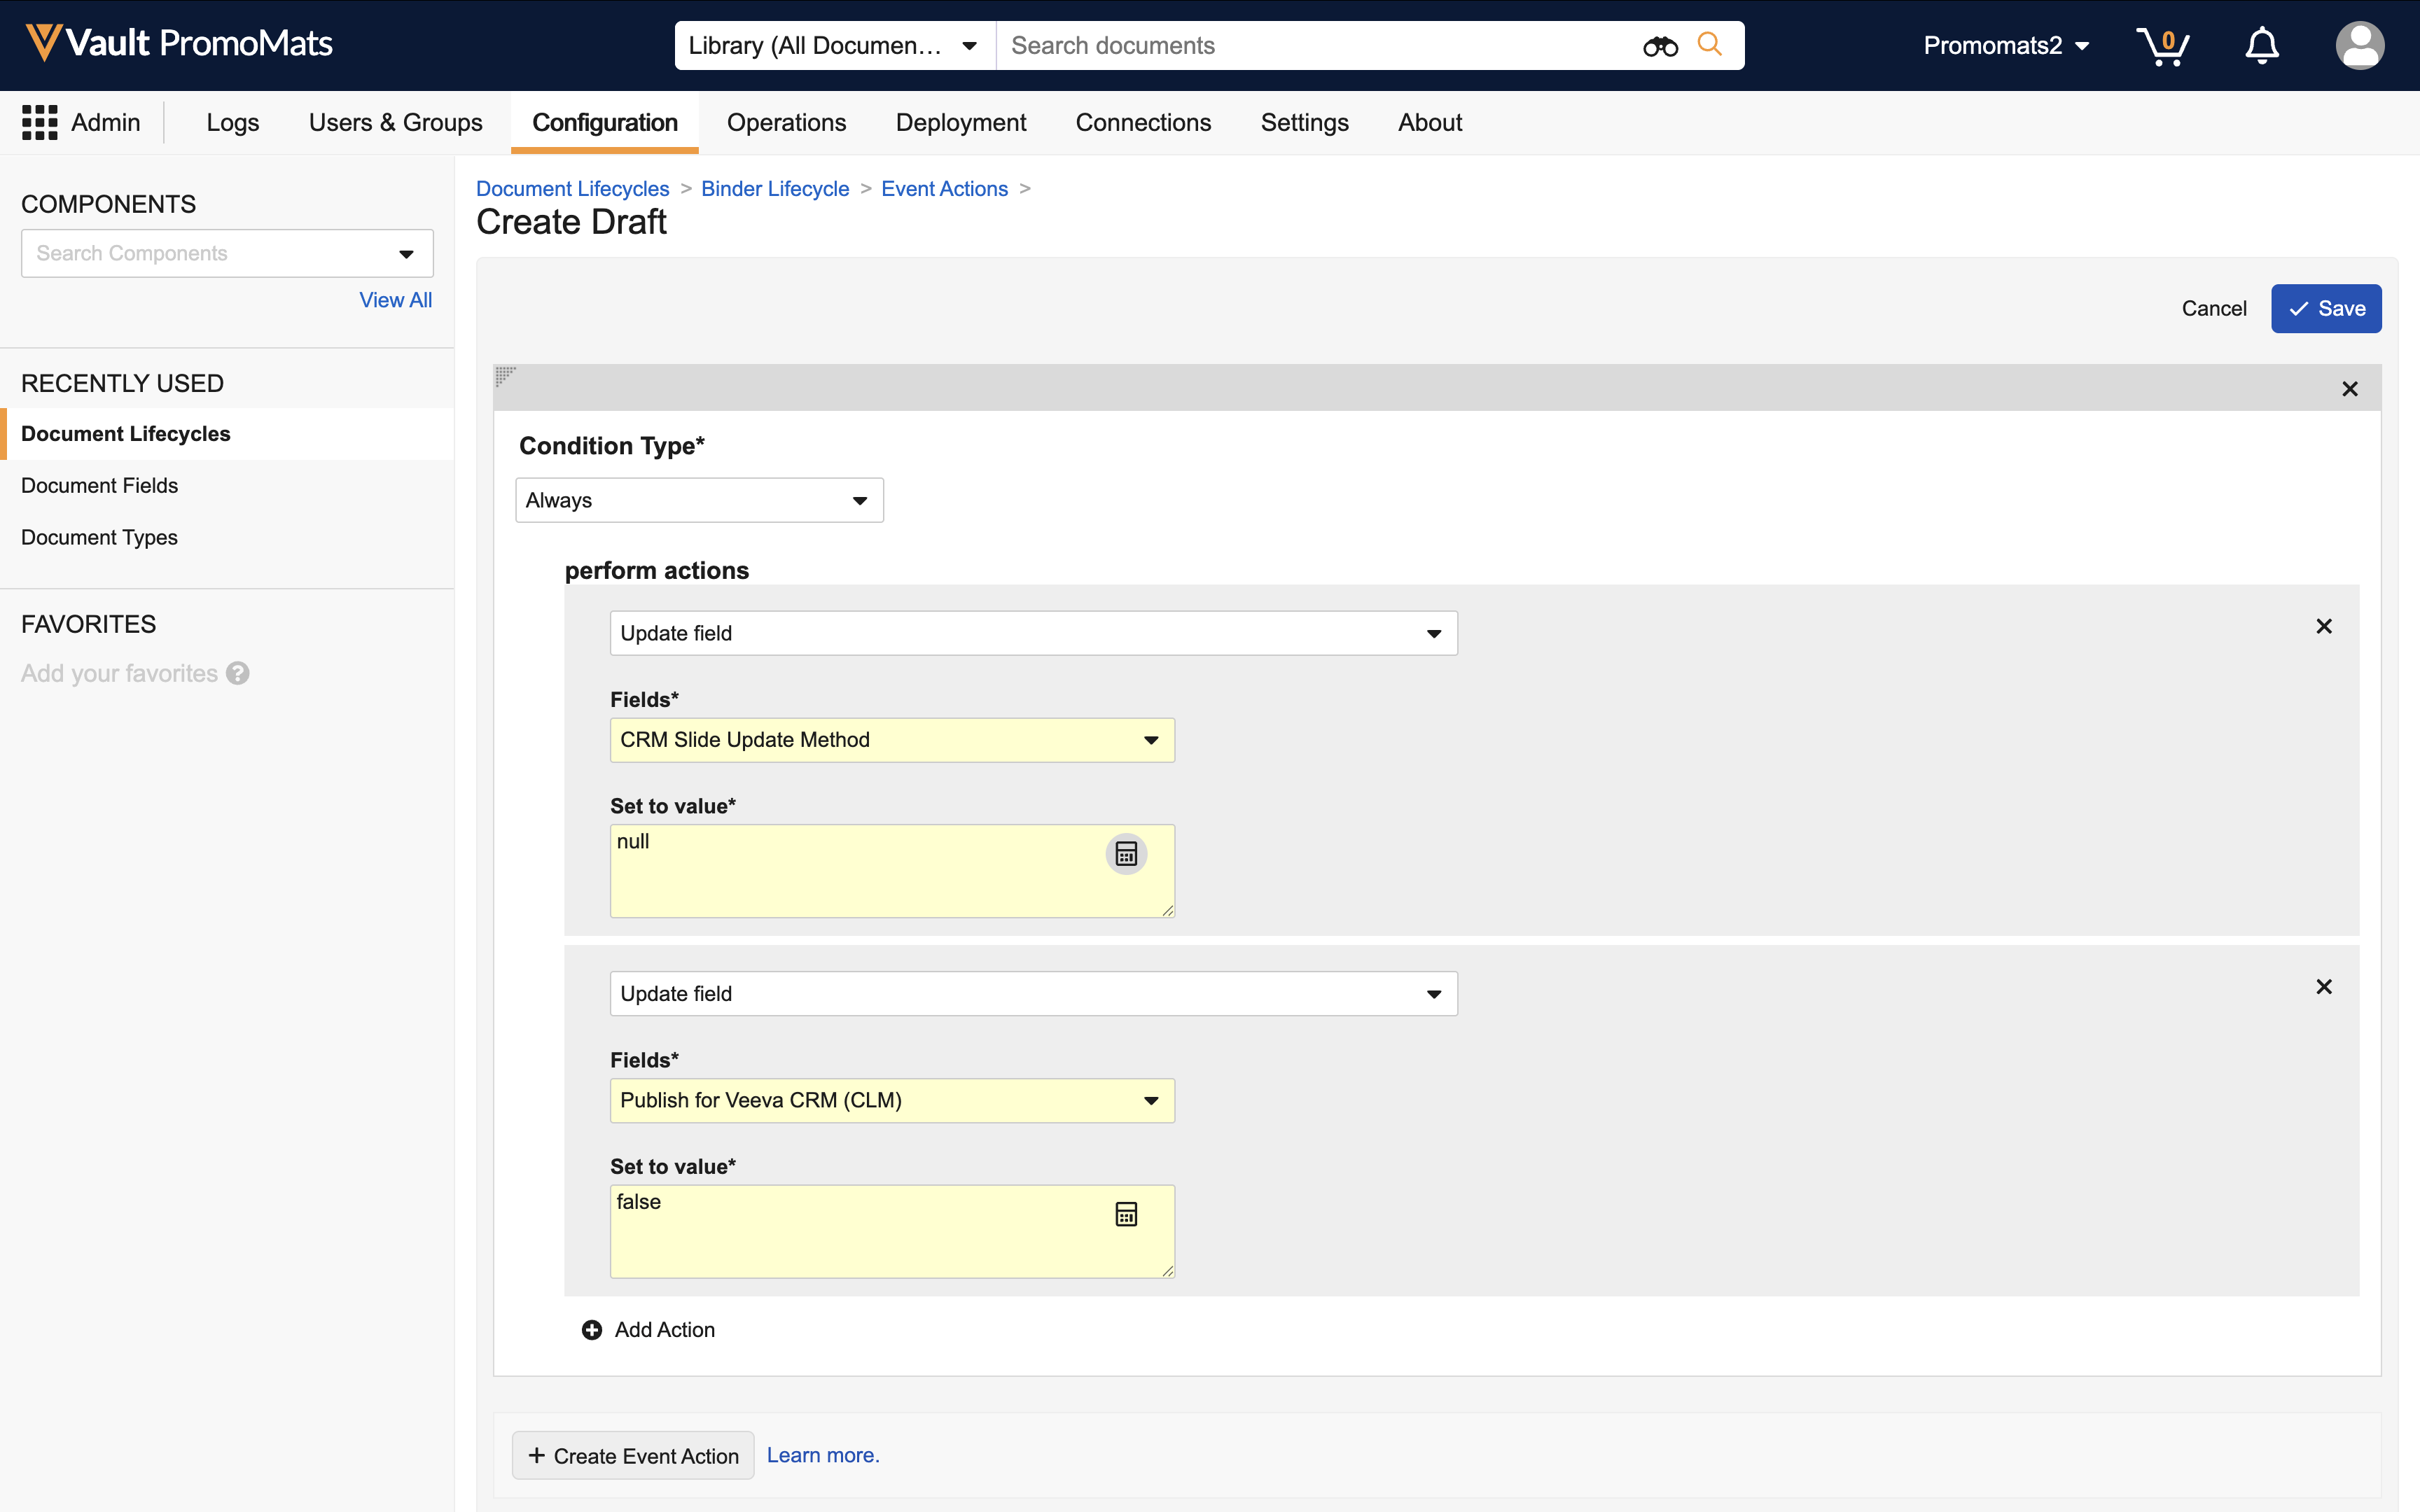Expand the Promomats2 vault selector
This screenshot has width=2420, height=1512.
pyautogui.click(x=2006, y=46)
